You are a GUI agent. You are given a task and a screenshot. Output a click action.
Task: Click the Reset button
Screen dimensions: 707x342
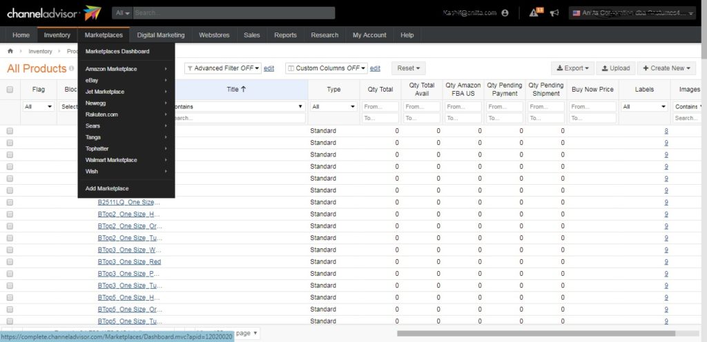[x=409, y=68]
